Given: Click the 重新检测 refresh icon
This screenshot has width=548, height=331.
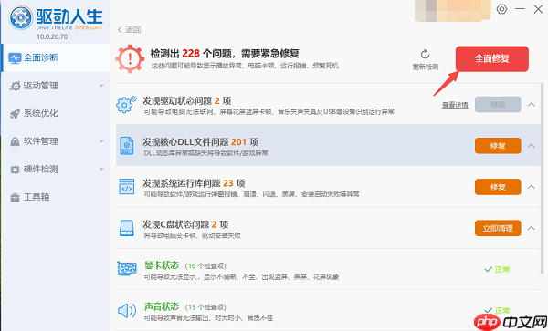Looking at the screenshot, I should coord(425,55).
